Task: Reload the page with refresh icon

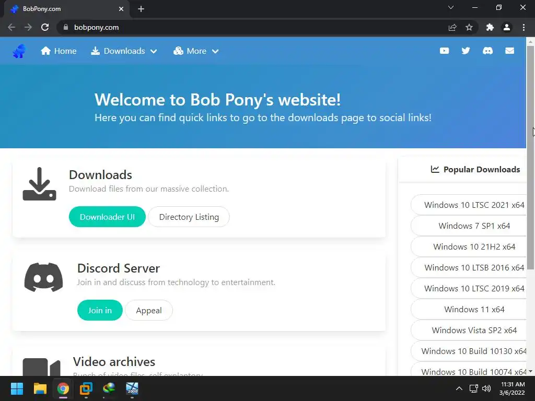Action: tap(45, 27)
